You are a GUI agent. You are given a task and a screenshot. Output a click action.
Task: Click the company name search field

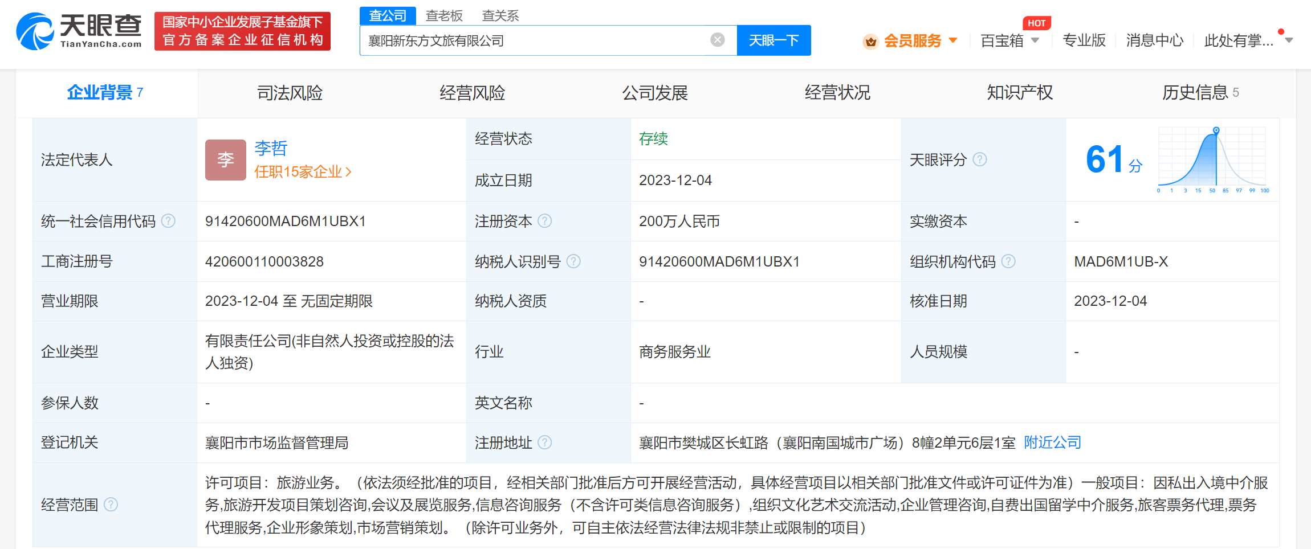(533, 40)
